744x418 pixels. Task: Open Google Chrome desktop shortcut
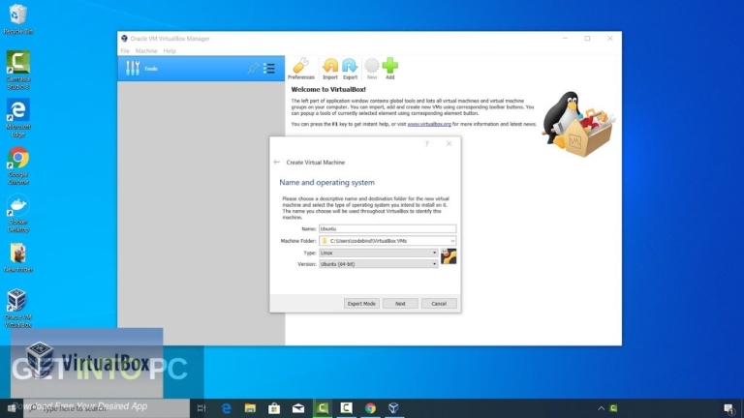(18, 165)
